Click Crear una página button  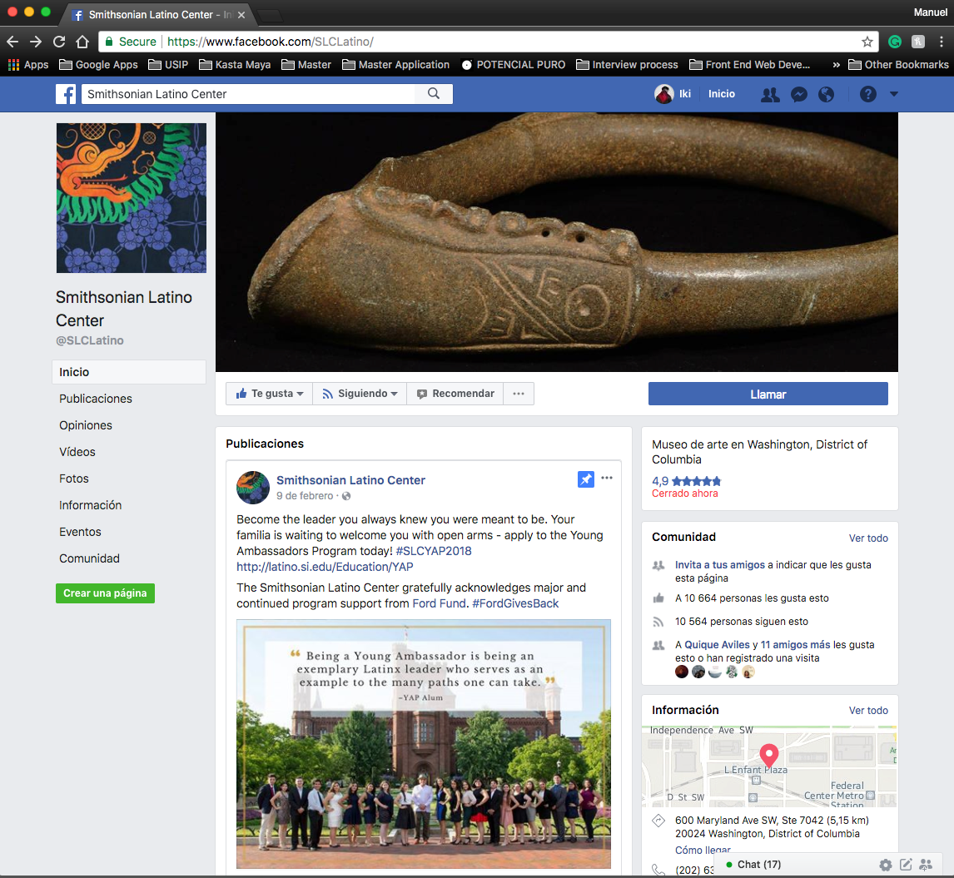pyautogui.click(x=105, y=593)
